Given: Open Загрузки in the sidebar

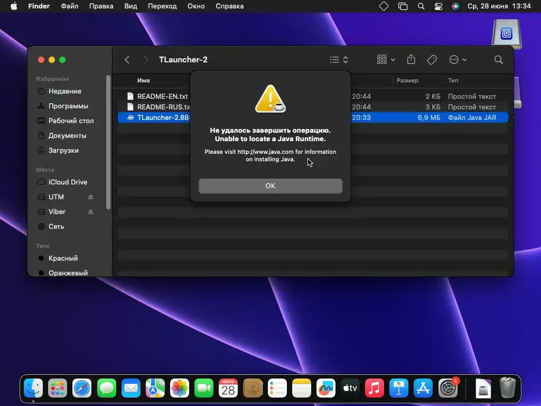Looking at the screenshot, I should (63, 151).
